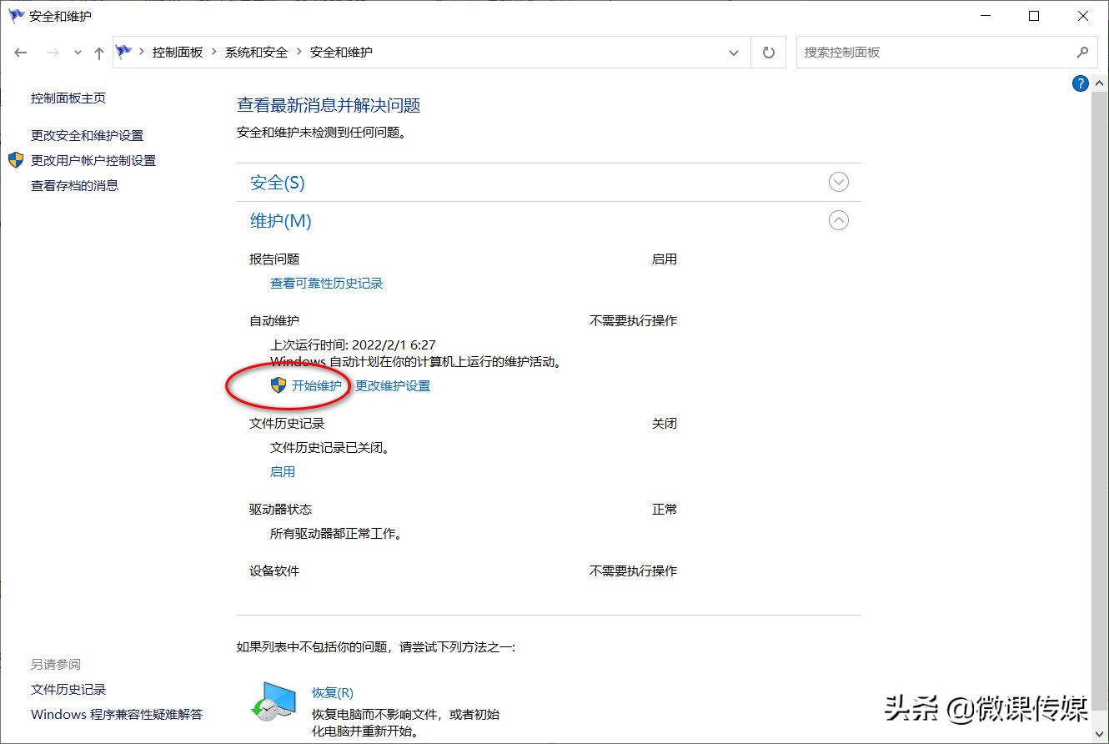Expand the 安全(S) section
The width and height of the screenshot is (1109, 744).
(x=838, y=181)
